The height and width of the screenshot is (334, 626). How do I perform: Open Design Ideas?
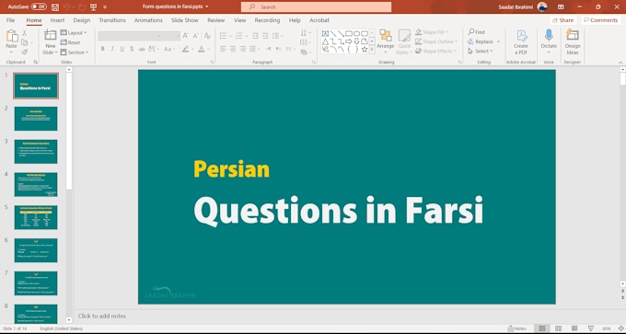[x=572, y=42]
